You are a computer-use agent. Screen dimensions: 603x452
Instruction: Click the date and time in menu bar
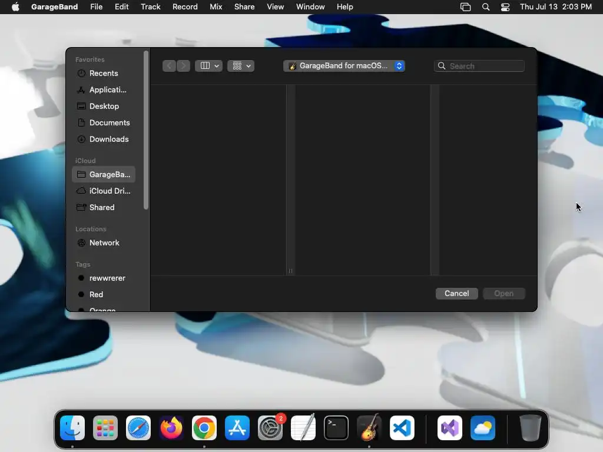pyautogui.click(x=556, y=7)
